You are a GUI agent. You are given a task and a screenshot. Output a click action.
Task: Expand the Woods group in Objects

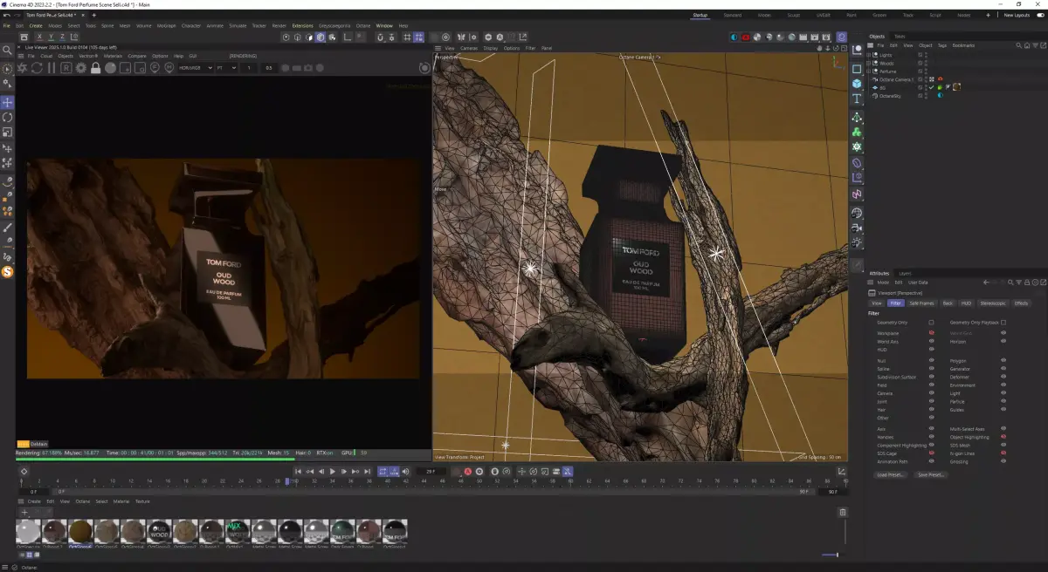click(869, 63)
